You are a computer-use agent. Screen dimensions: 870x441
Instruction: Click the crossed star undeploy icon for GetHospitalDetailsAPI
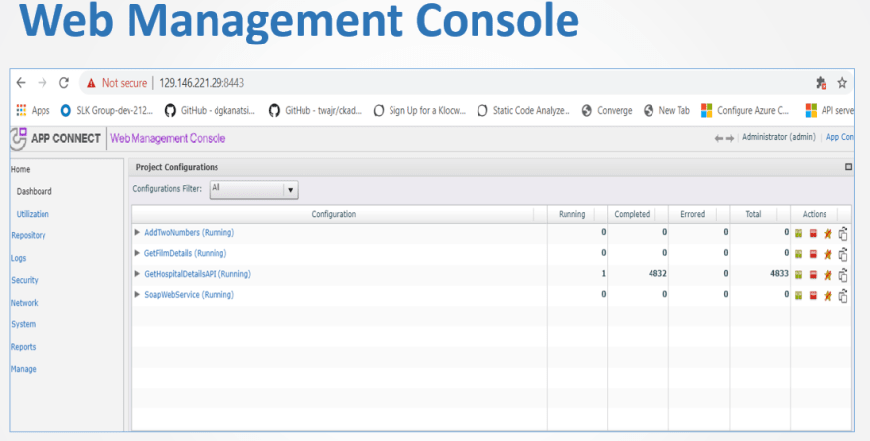point(827,275)
